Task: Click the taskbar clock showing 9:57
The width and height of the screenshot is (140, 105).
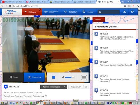Action: (137, 103)
